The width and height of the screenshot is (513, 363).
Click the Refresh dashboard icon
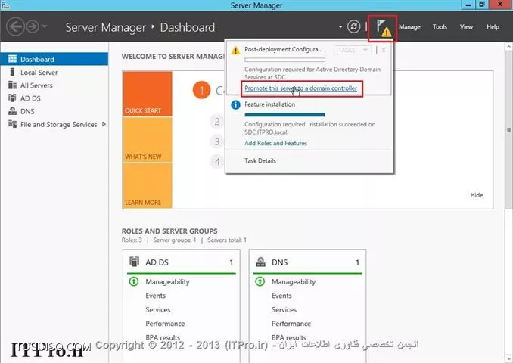(x=353, y=26)
